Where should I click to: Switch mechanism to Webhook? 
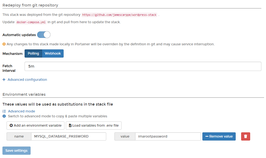pos(53,53)
